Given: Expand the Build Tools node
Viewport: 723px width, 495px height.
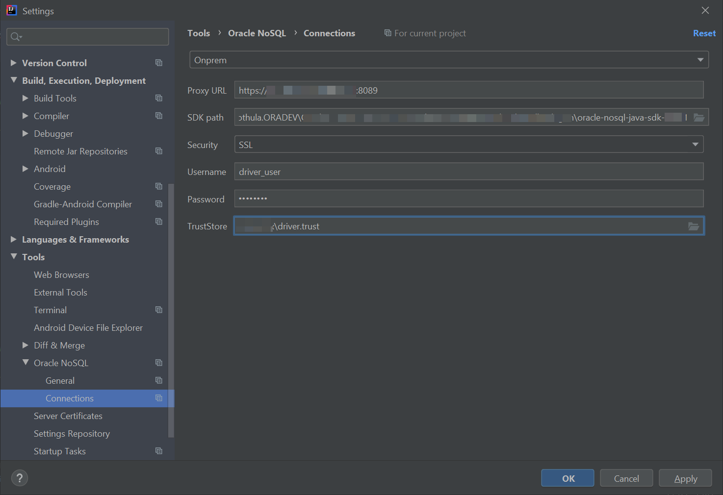Looking at the screenshot, I should click(x=26, y=98).
